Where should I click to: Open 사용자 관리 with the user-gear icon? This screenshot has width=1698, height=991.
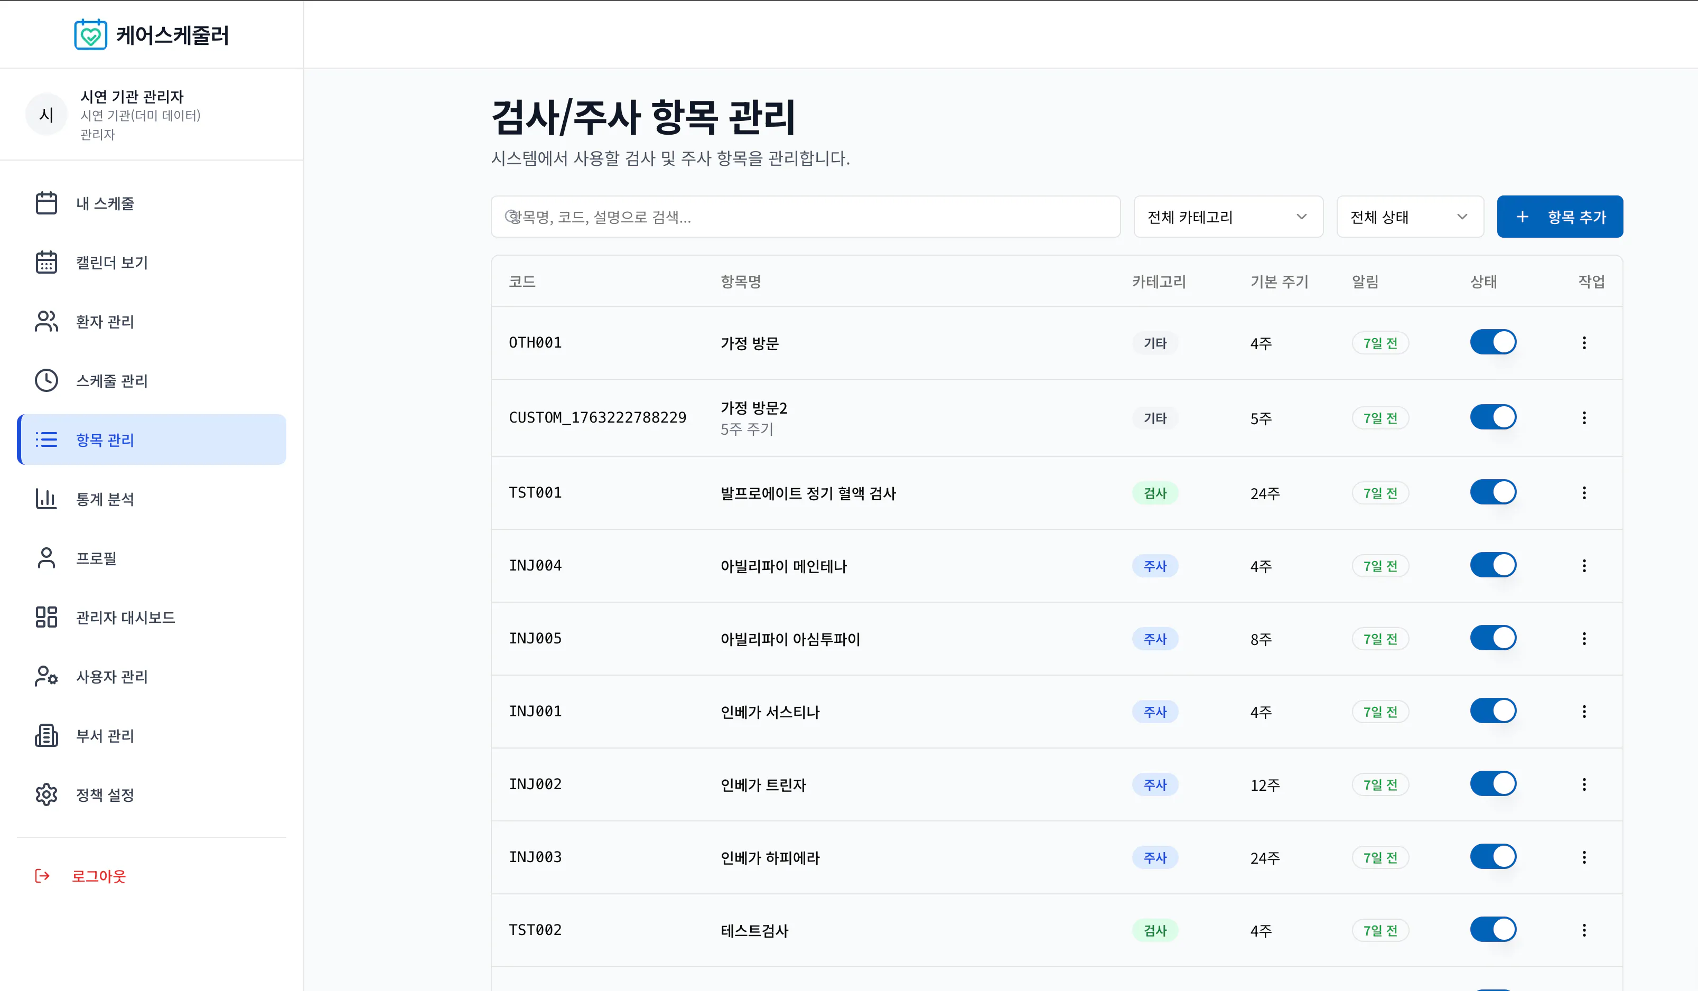[46, 676]
